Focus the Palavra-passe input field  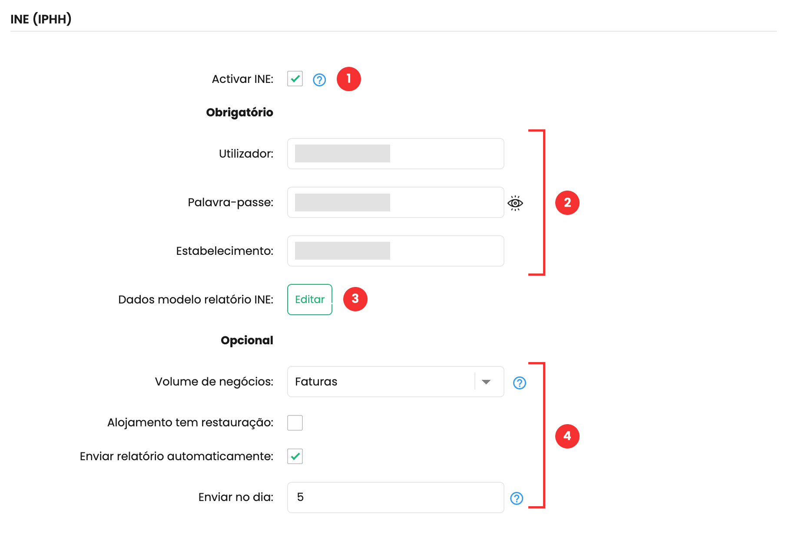pyautogui.click(x=395, y=202)
